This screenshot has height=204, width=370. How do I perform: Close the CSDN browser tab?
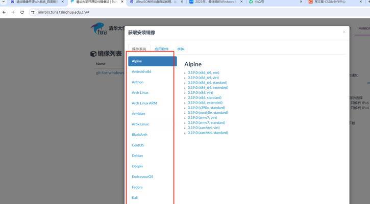click(x=361, y=2)
